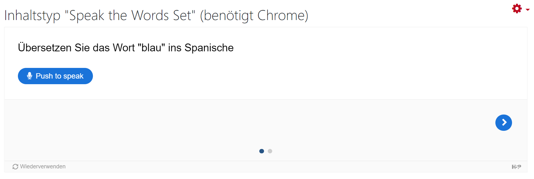
Task: Click the word "Spanische" in the question
Action: (x=209, y=48)
